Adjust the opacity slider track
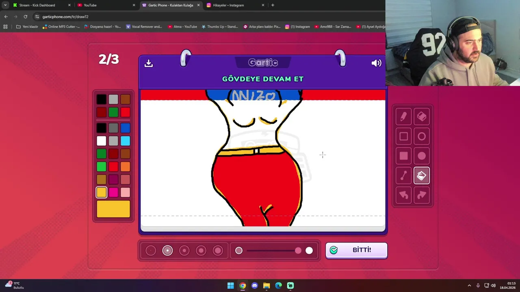Screen dimensions: 520x292 (273, 251)
